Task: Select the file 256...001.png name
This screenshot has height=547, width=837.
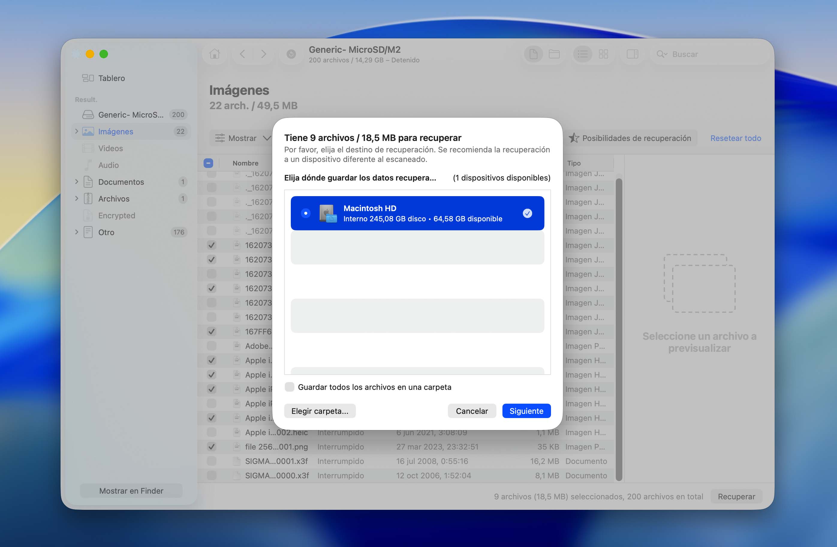Action: pyautogui.click(x=276, y=447)
